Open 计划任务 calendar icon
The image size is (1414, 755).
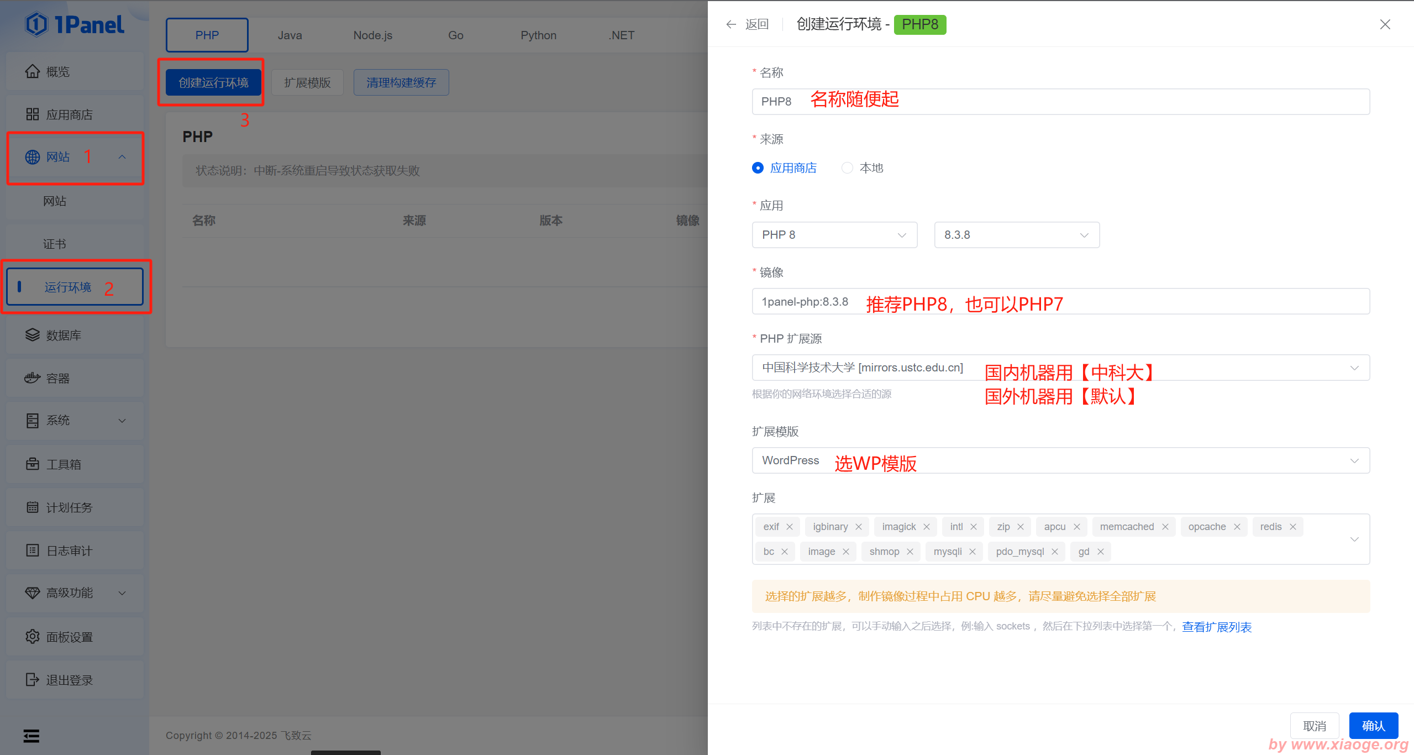33,507
